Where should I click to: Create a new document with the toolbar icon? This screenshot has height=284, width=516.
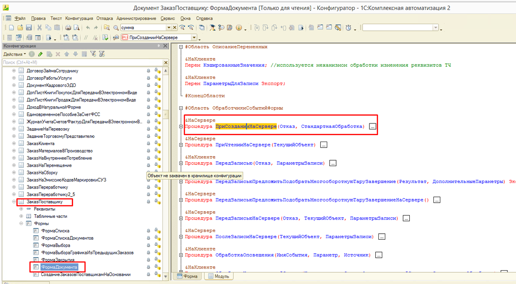click(x=12, y=28)
